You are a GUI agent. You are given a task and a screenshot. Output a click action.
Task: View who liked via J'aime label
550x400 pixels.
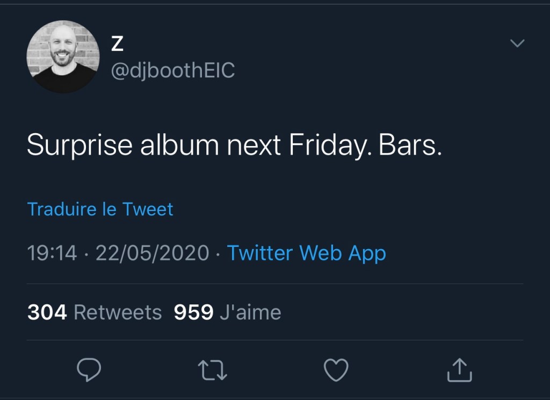[250, 312]
